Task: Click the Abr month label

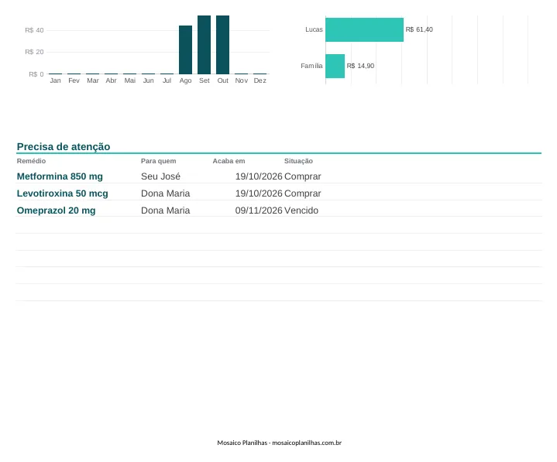Action: [112, 80]
